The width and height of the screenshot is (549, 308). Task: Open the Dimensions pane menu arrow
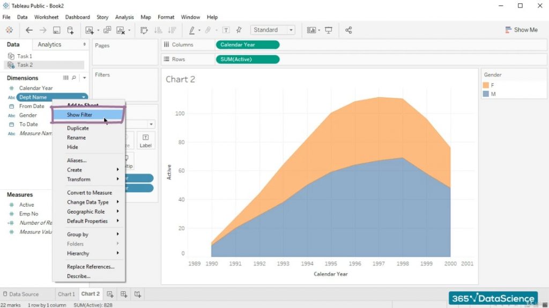[84, 78]
